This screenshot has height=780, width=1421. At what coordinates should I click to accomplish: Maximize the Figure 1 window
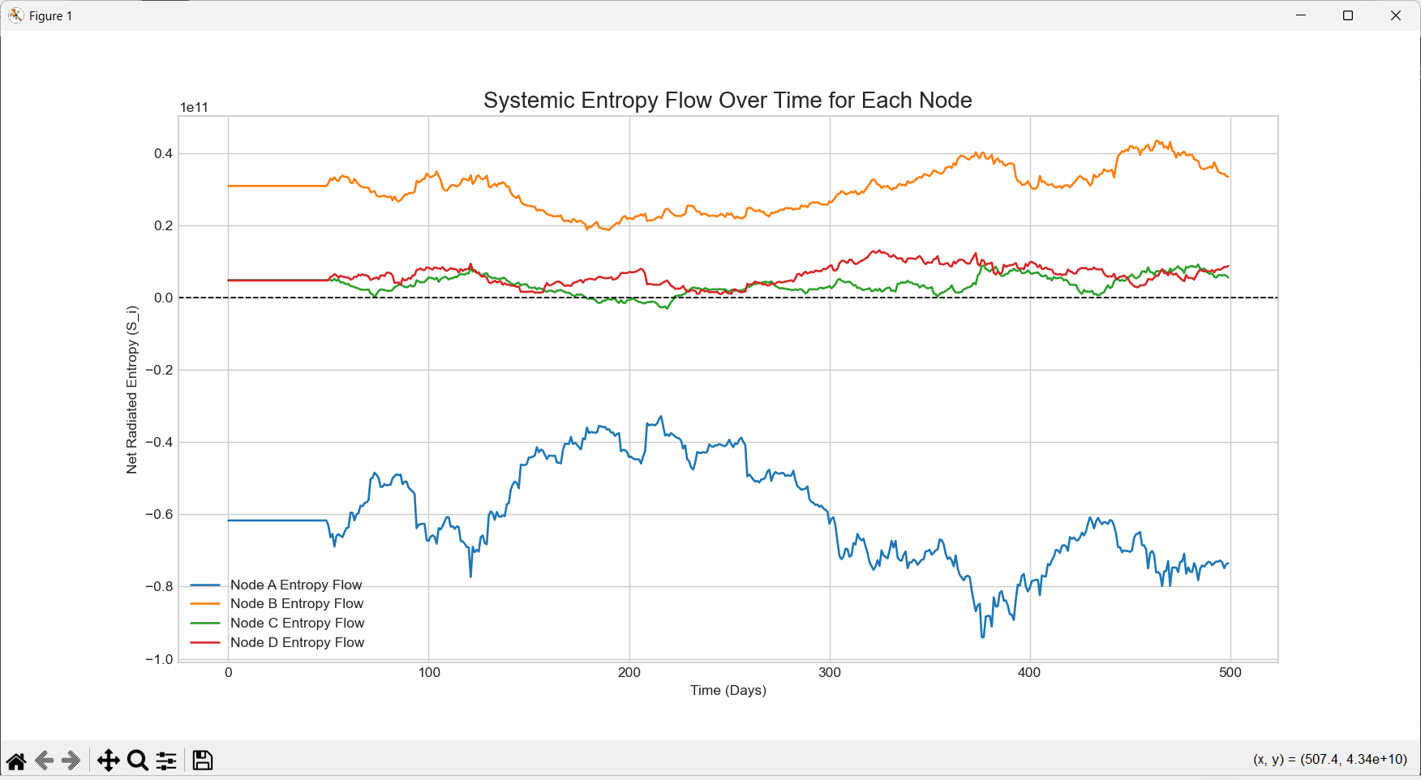1348,15
